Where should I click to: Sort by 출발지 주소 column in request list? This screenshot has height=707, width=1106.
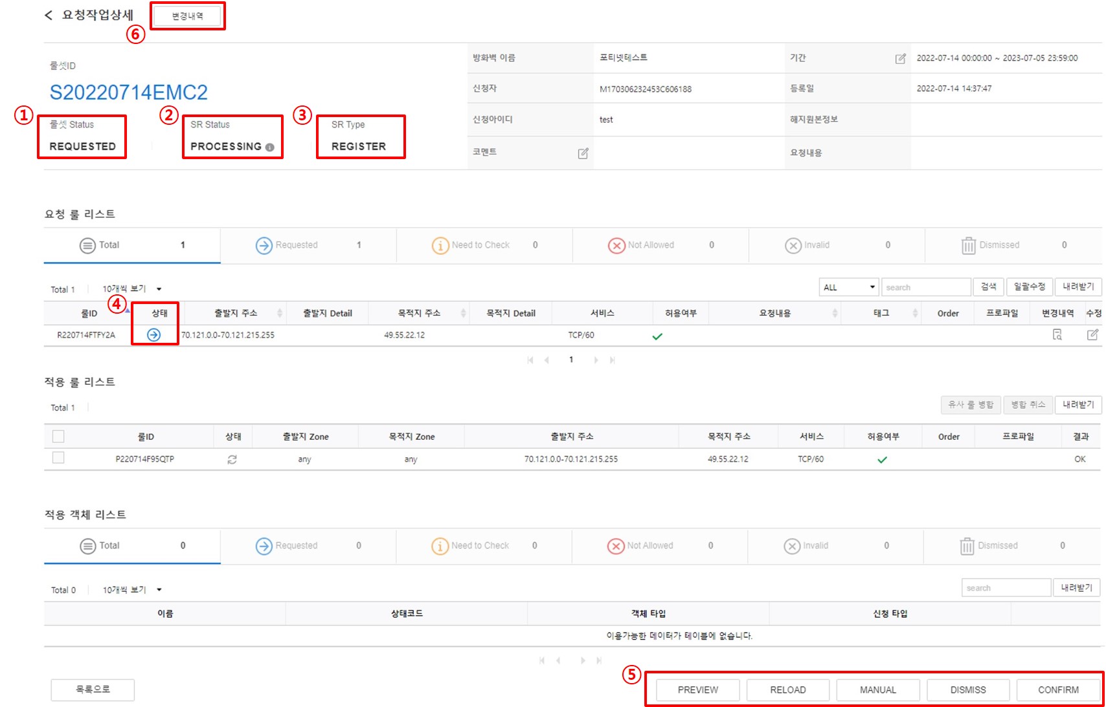(x=236, y=314)
